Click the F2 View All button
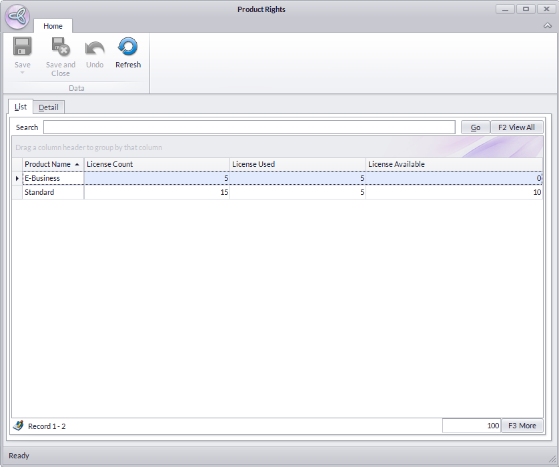The image size is (559, 467). pos(516,127)
